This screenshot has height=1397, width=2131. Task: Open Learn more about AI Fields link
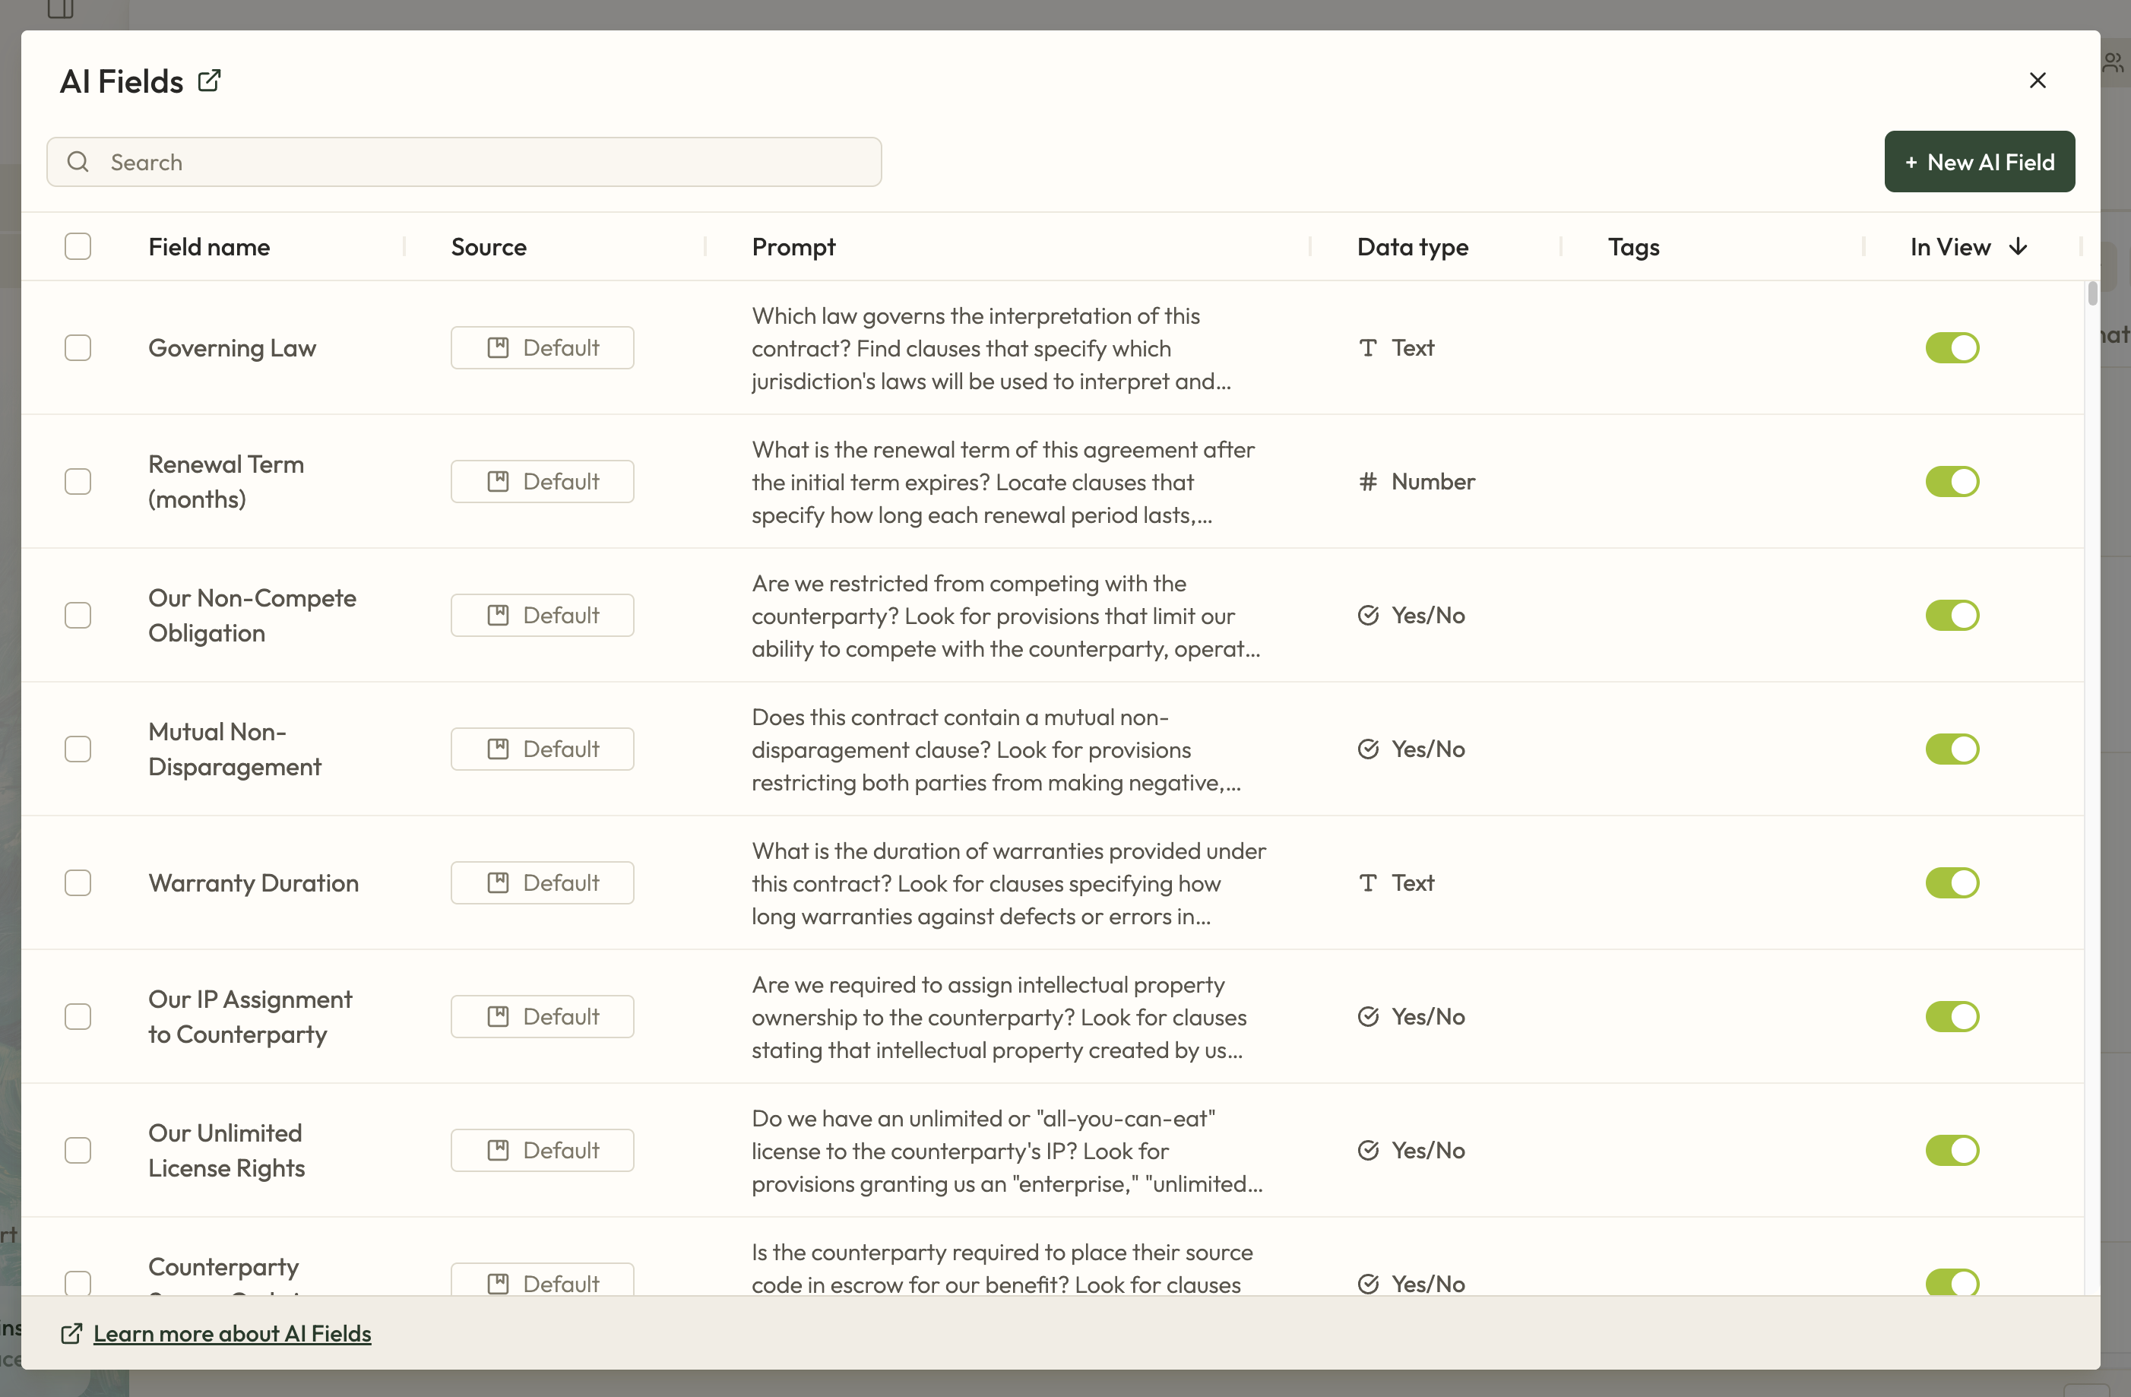tap(232, 1333)
